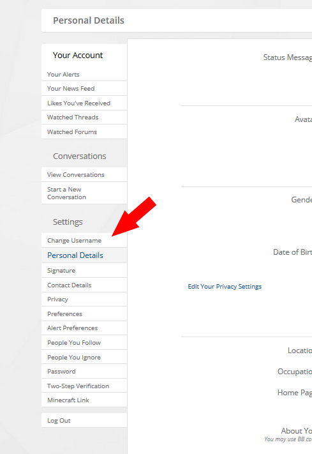This screenshot has height=454, width=312.
Task: Click Log Out
Action: click(84, 420)
